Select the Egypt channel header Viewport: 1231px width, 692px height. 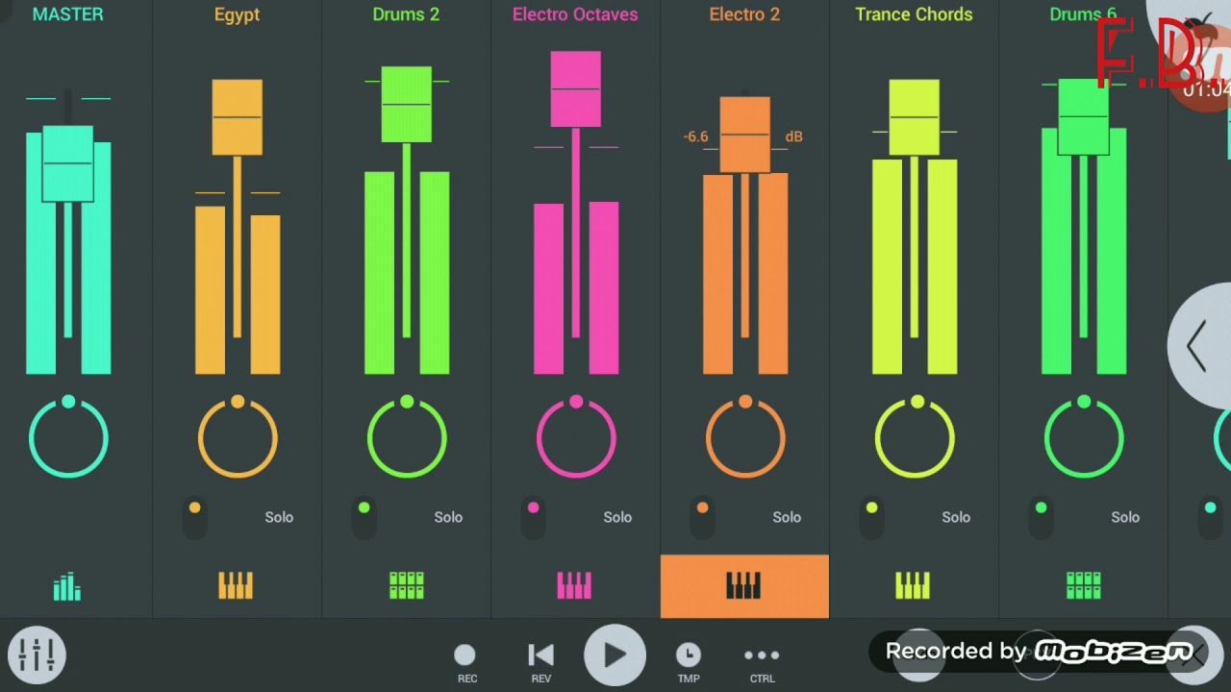coord(237,14)
